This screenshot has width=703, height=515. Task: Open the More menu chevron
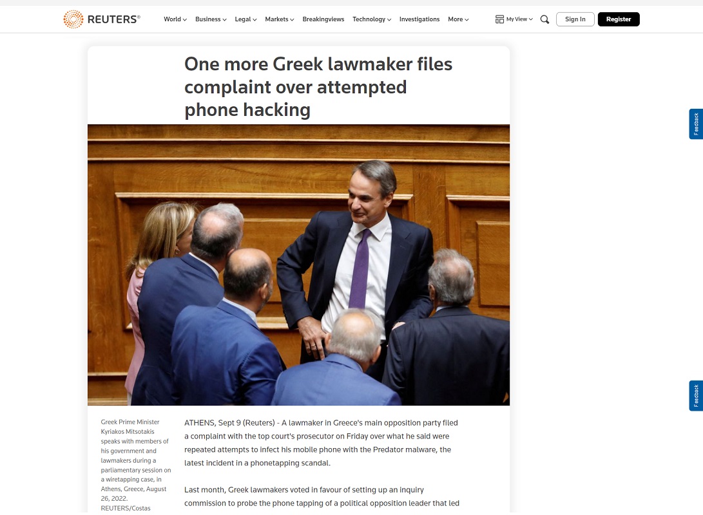[x=467, y=20]
